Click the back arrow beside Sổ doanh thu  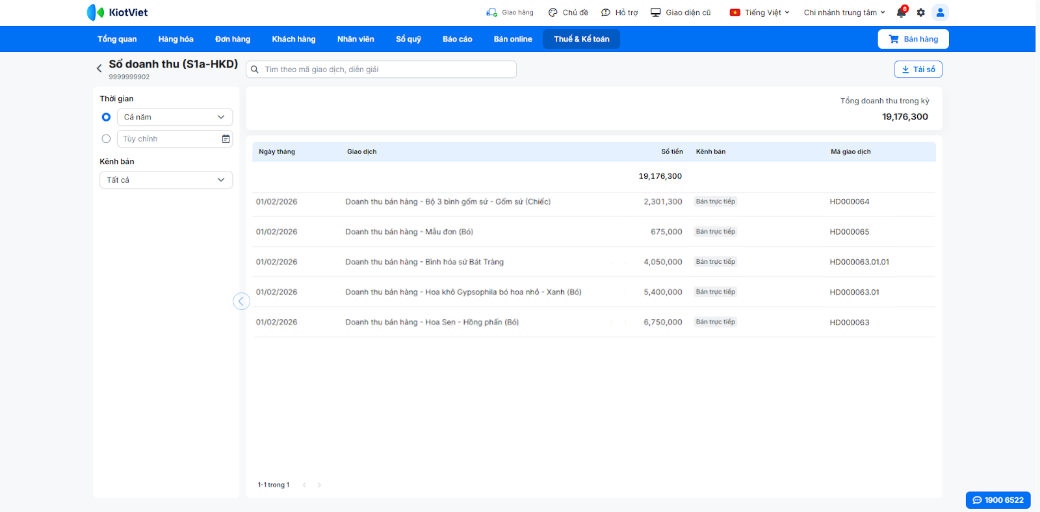[x=99, y=68]
